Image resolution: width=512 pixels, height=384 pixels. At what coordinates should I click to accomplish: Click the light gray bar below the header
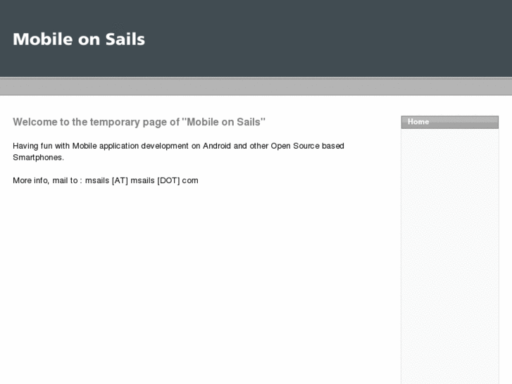tap(256, 87)
